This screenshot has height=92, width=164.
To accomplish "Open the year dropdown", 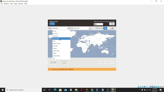I will click(x=111, y=62).
